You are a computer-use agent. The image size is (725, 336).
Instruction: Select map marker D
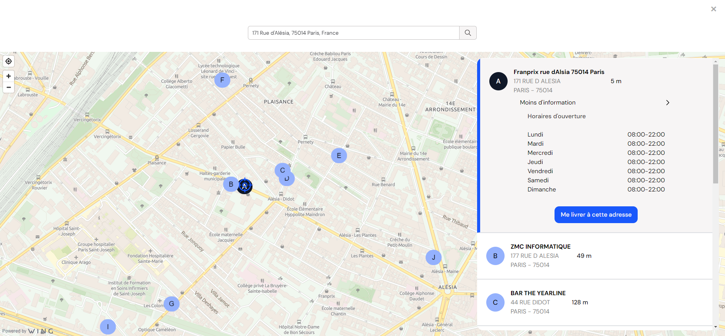(288, 180)
